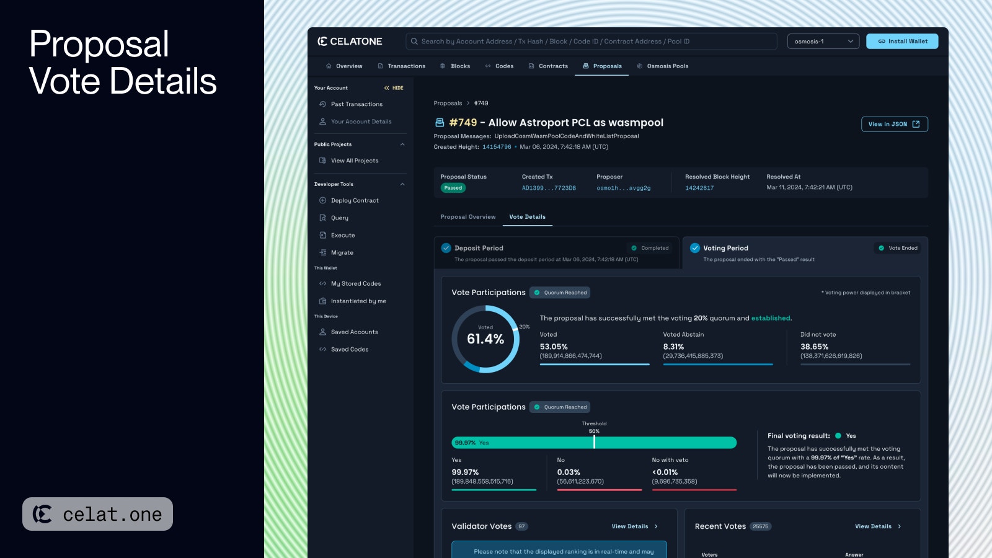Screen dimensions: 992x558
Task: Click the Celatone logo
Action: tap(350, 42)
